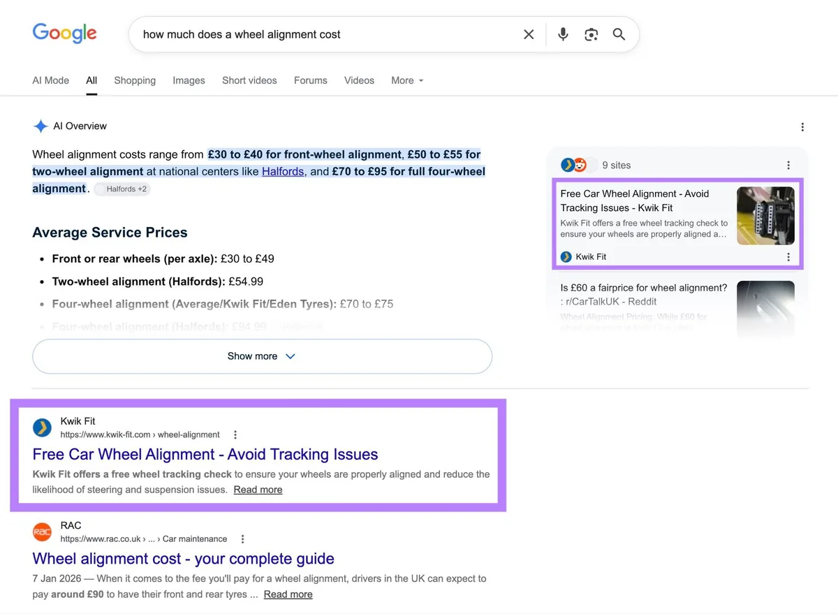The height and width of the screenshot is (614, 838).
Task: Click Kwik Fit site name above result
Action: (x=78, y=421)
